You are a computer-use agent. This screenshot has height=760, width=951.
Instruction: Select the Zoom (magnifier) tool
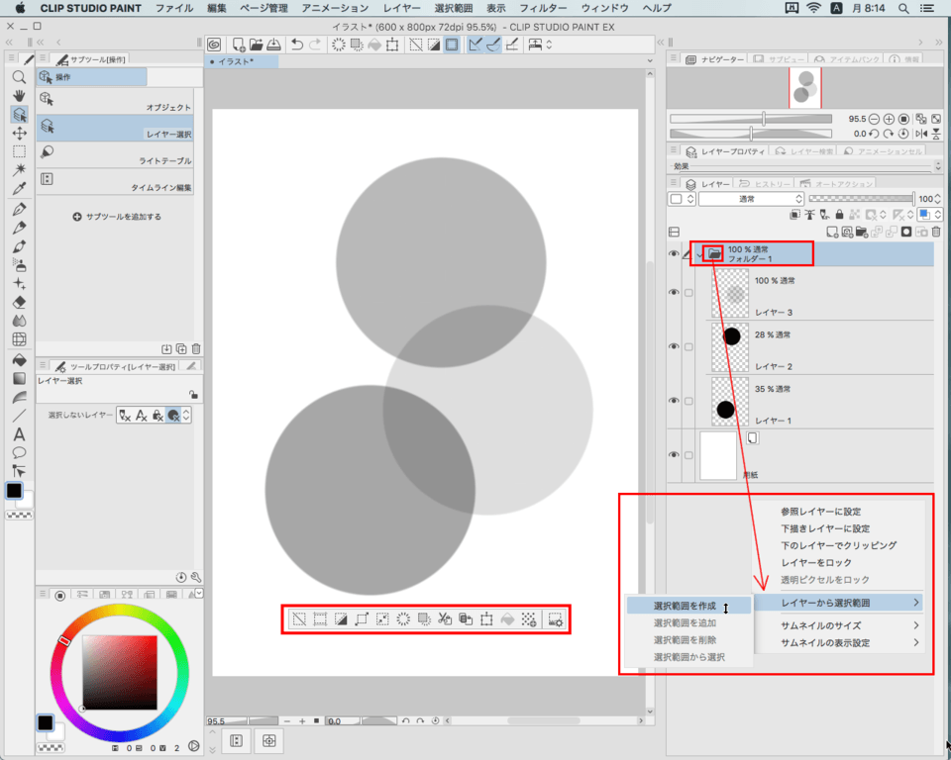click(x=20, y=77)
